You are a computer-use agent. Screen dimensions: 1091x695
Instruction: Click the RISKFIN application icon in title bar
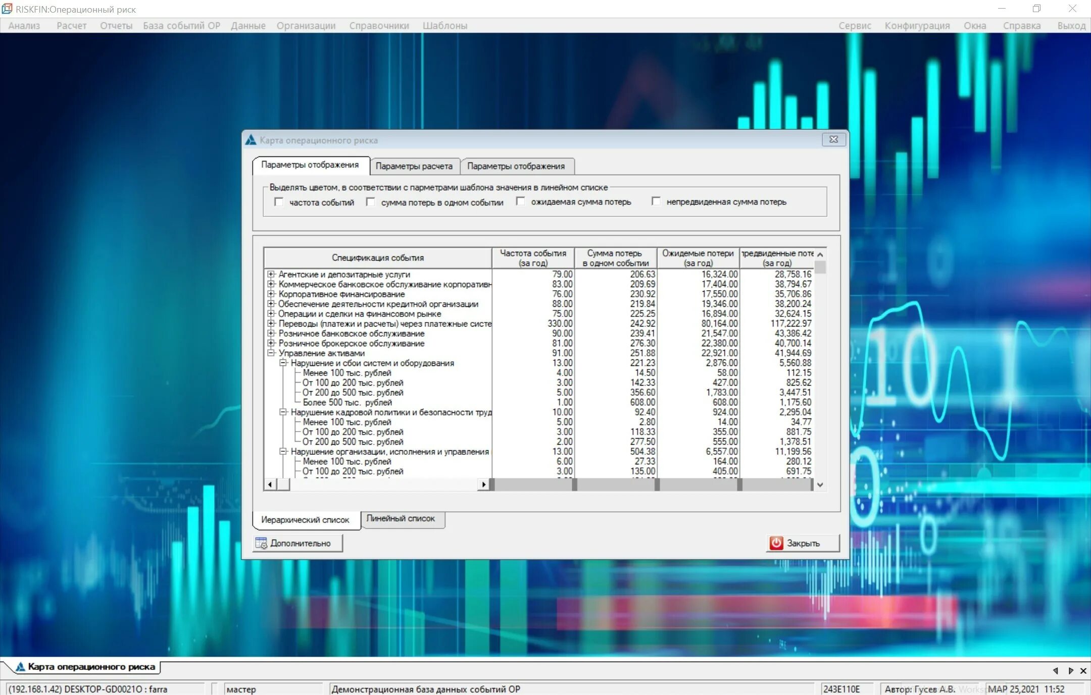[7, 9]
